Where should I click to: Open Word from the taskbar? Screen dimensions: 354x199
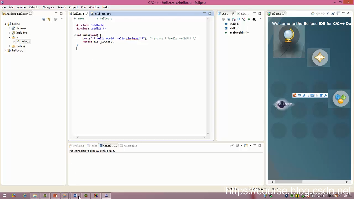coord(76,196)
